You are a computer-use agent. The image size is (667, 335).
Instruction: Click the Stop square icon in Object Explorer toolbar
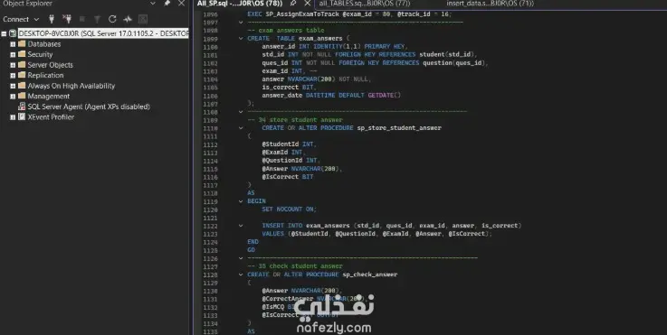(x=82, y=19)
